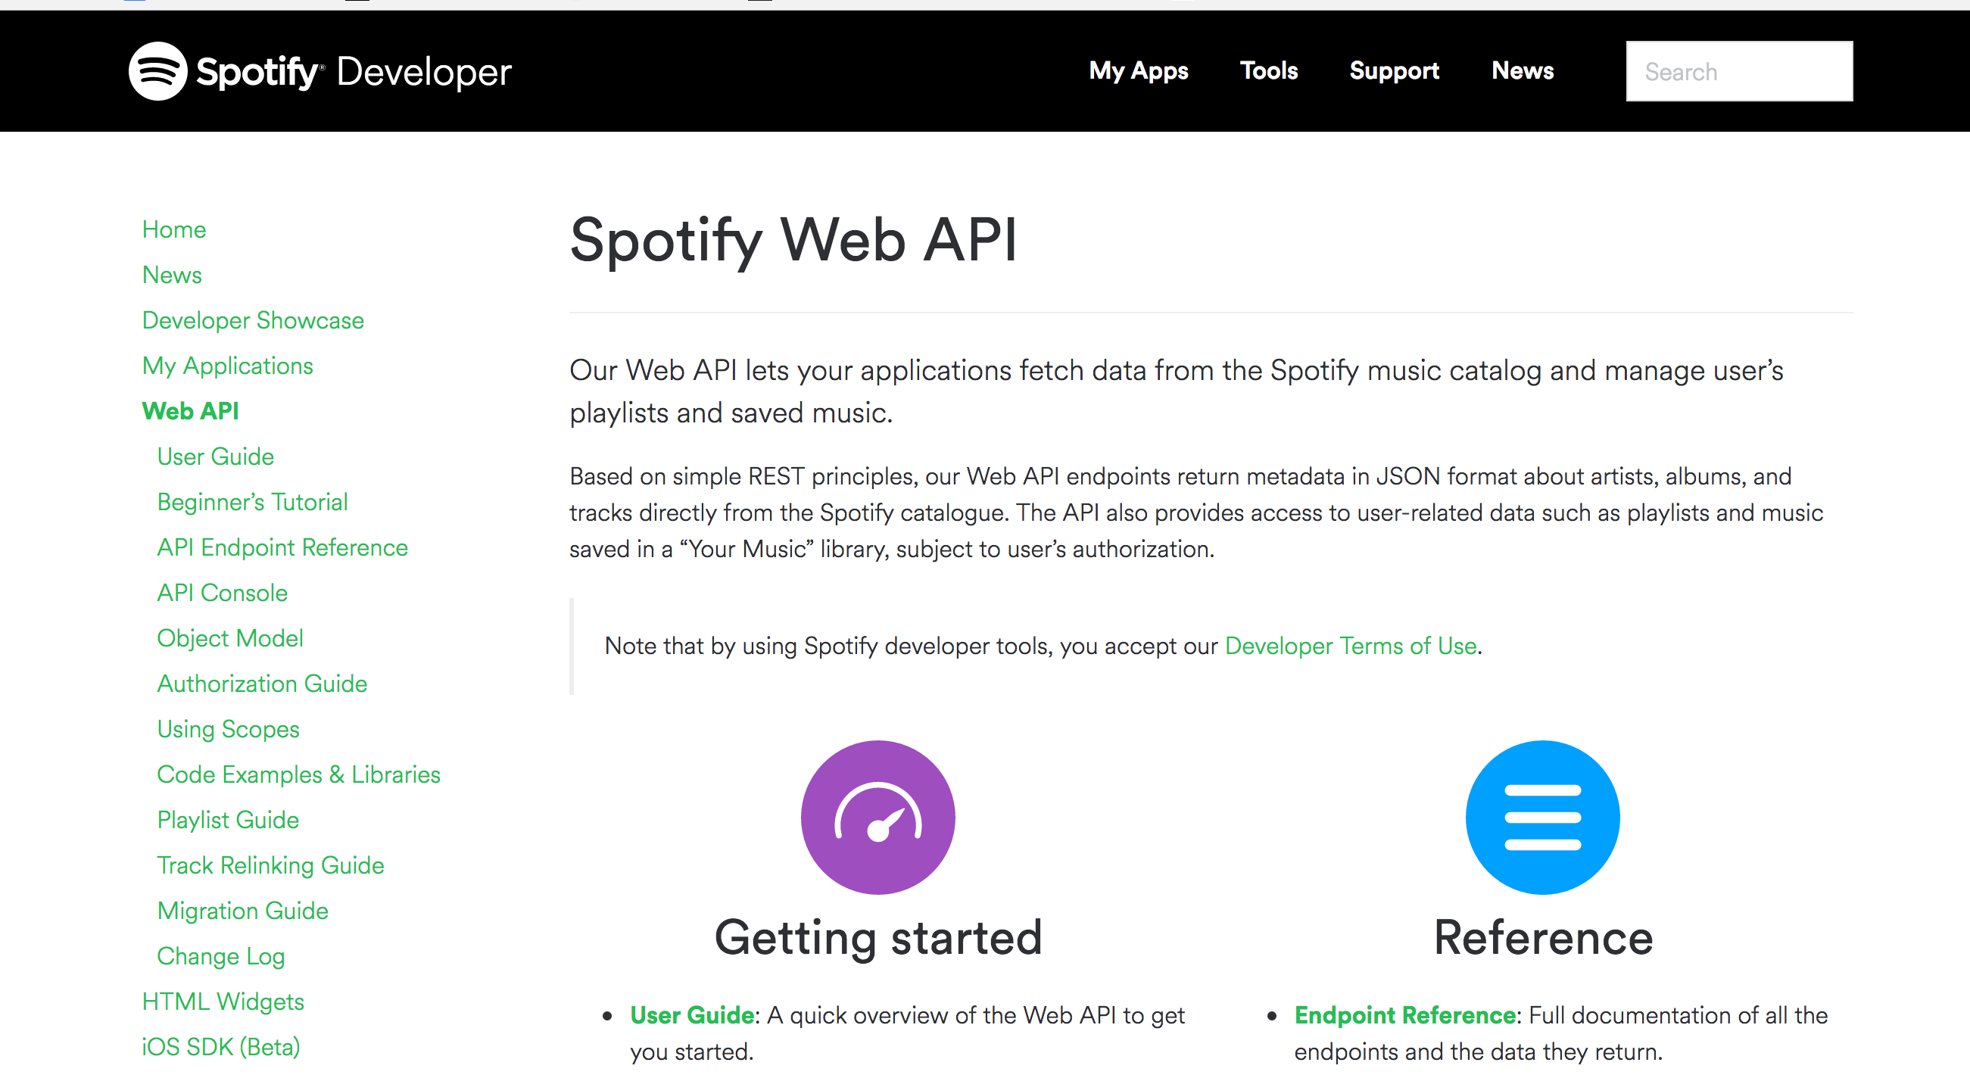Open the Support menu item

(1394, 70)
